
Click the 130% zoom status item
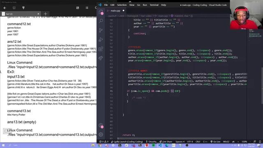coord(244,141)
